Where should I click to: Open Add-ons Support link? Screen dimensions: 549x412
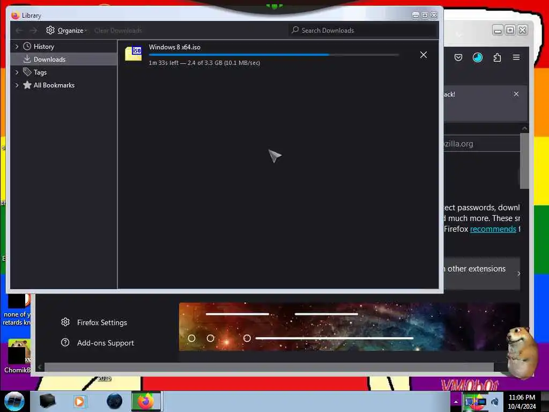pyautogui.click(x=106, y=343)
